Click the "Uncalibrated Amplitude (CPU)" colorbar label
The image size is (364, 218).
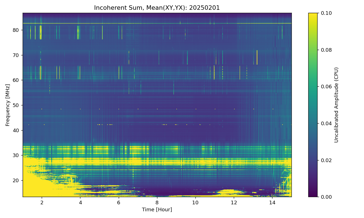[336, 105]
